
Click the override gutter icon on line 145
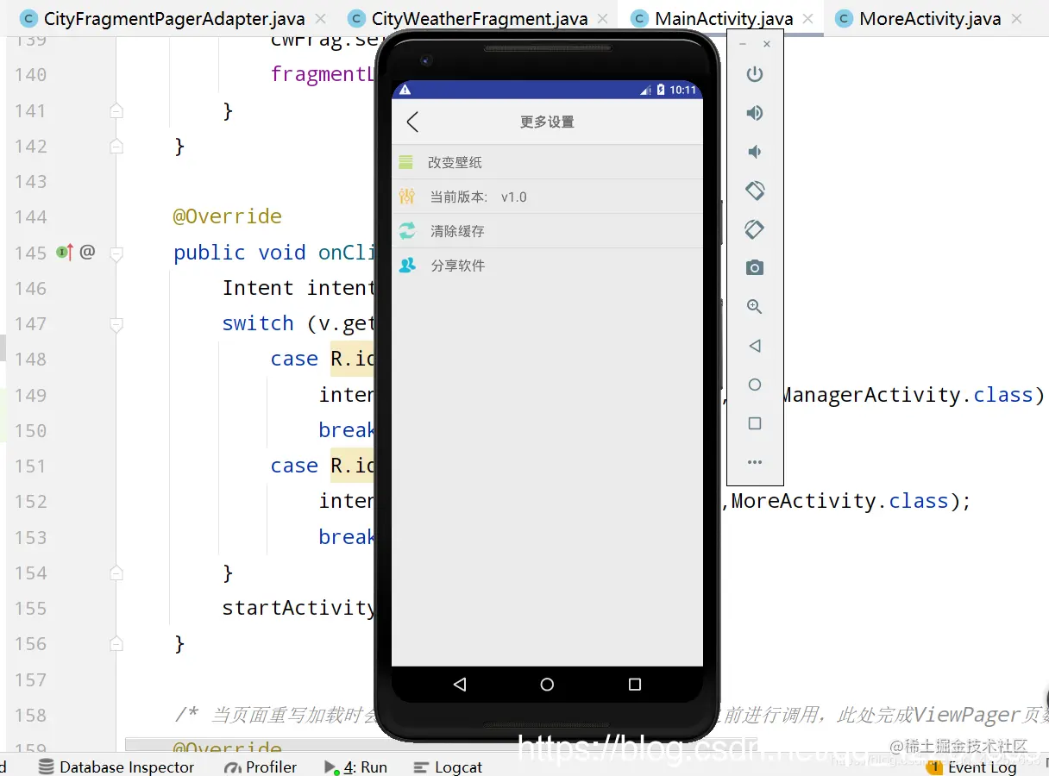pos(65,253)
